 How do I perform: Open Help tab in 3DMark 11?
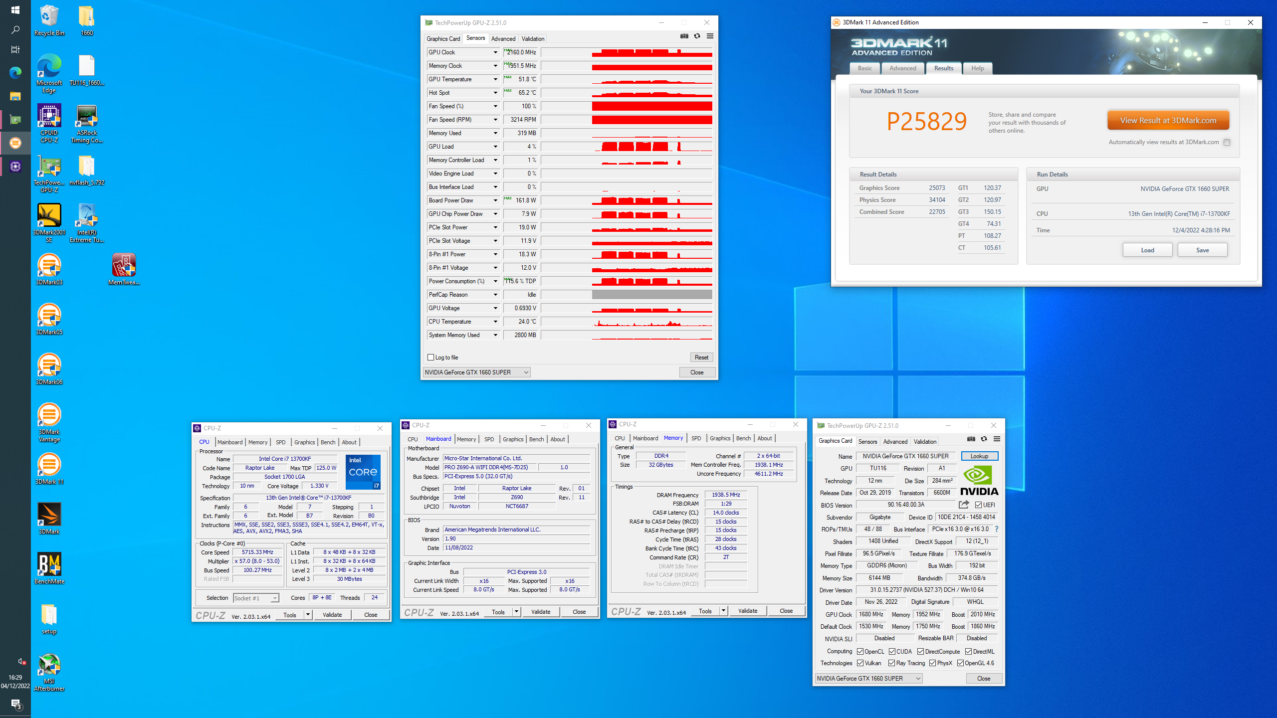(x=978, y=68)
